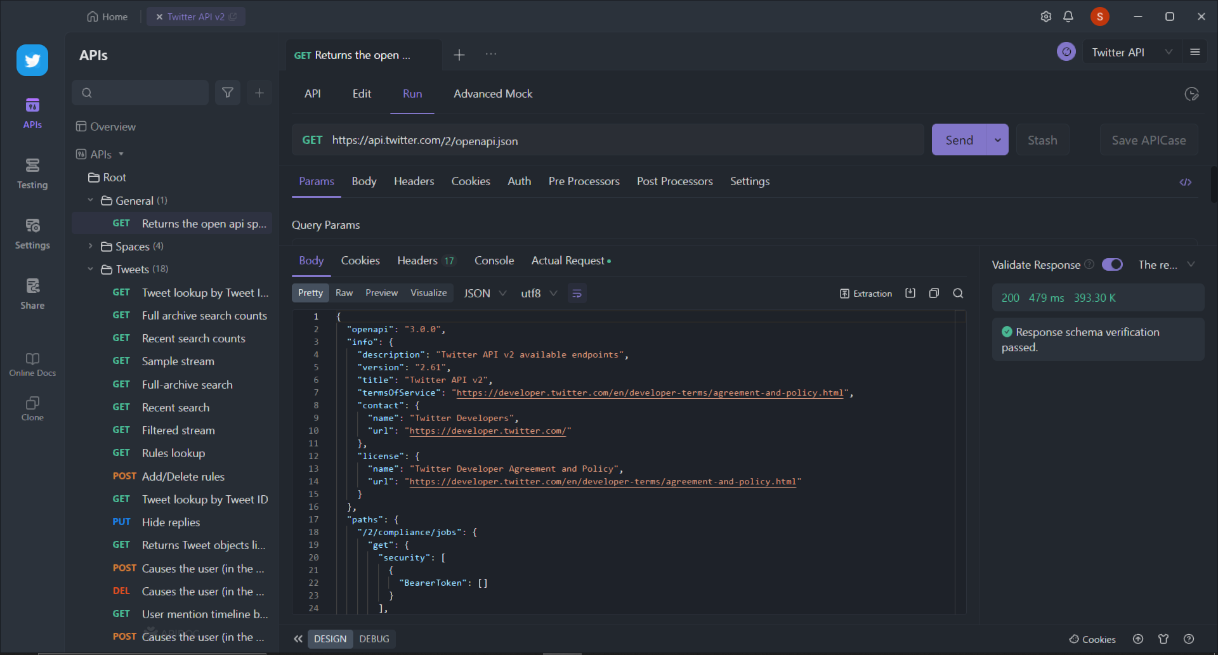1218x655 pixels.
Task: Generate code with code icon
Action: [1186, 182]
